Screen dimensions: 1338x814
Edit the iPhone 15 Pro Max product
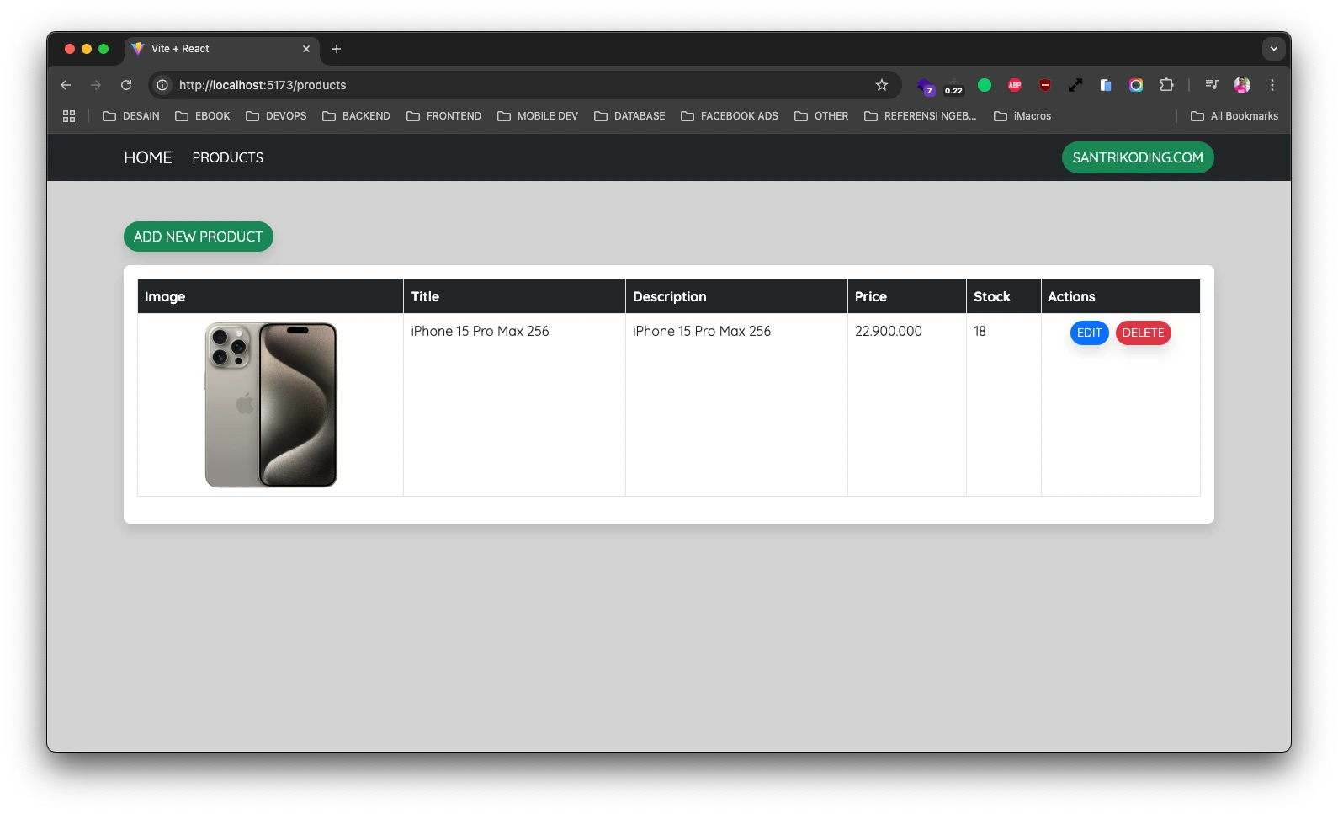(1089, 333)
